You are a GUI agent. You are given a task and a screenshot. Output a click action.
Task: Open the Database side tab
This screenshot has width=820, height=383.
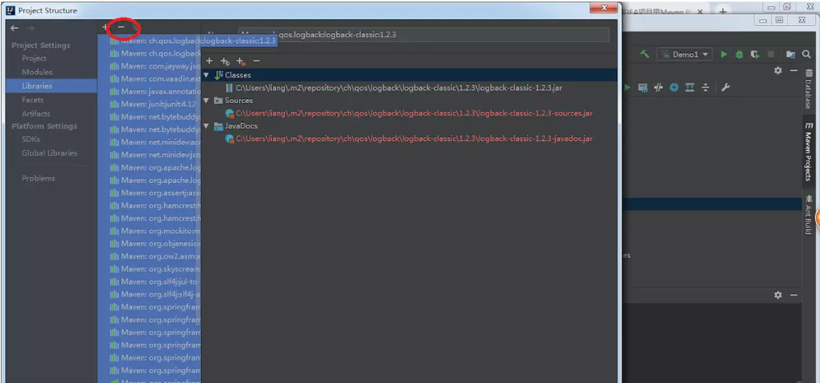[809, 90]
